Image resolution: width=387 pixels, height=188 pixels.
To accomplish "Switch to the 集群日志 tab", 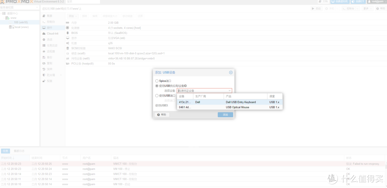I will (19, 151).
